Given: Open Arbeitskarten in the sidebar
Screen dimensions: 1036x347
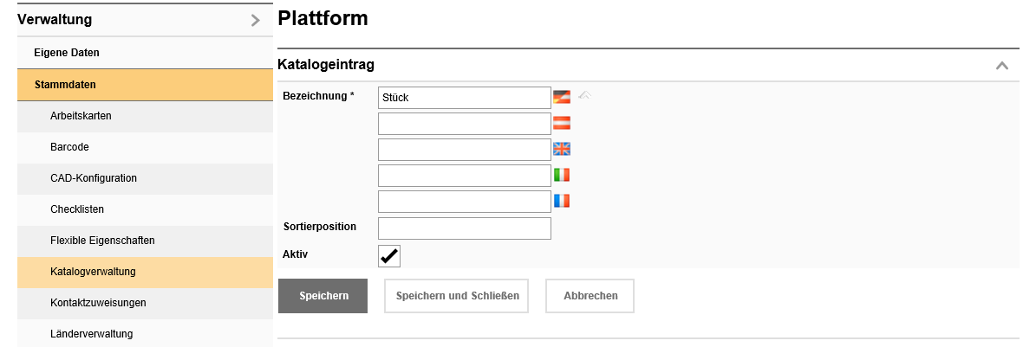Looking at the screenshot, I should point(81,116).
